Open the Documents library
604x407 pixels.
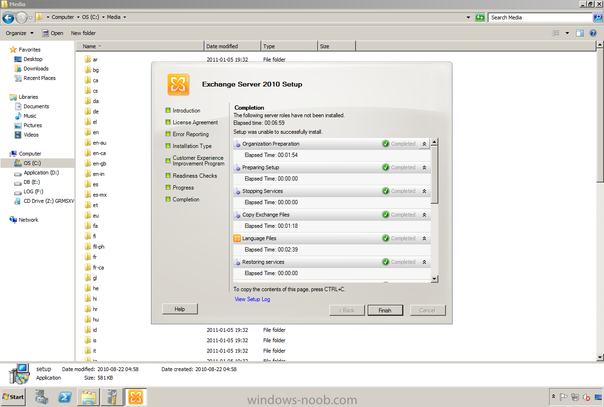[32, 106]
